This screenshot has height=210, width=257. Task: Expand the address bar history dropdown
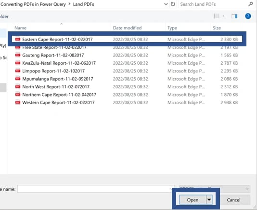coord(166,4)
